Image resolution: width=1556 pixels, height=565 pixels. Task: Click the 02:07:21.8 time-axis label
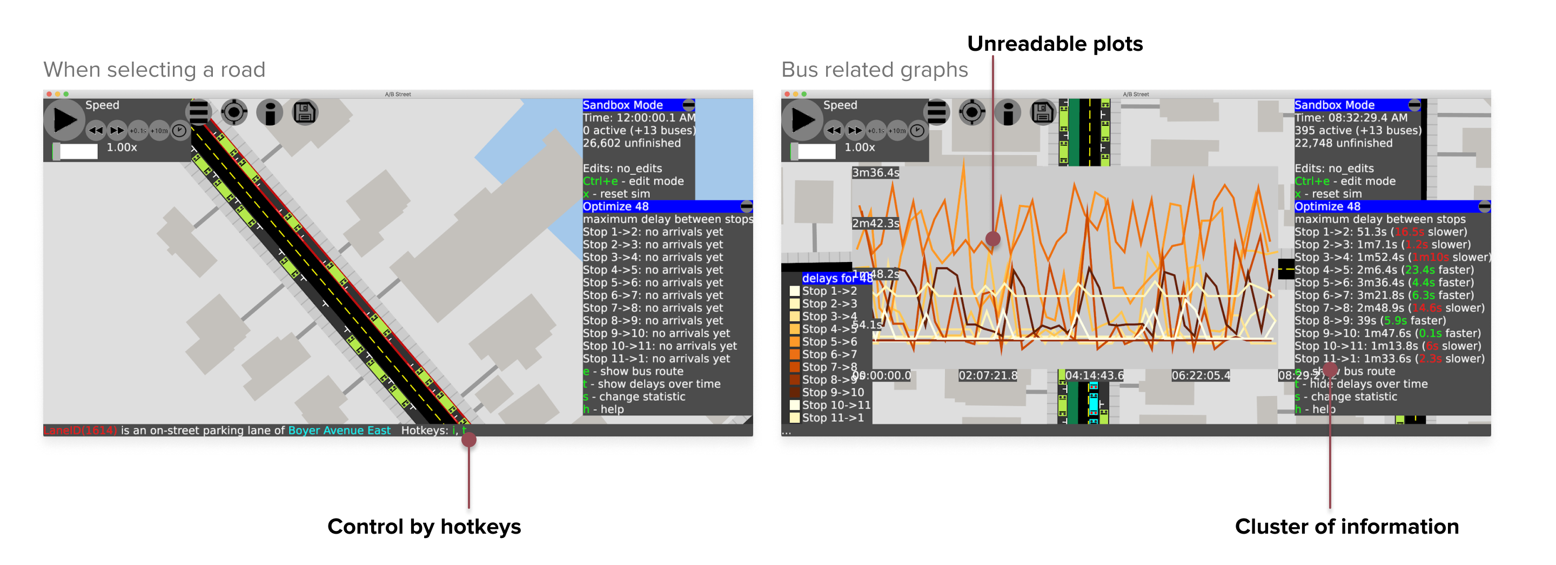click(988, 375)
